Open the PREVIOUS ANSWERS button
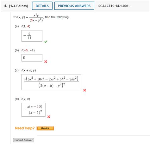The width and height of the screenshot is (150, 144). coord(74,6)
